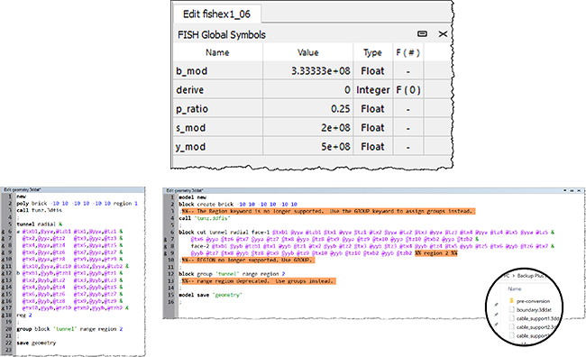Click the "block group 'tunnel' range region 2" line
This screenshot has height=357, width=586.
point(232,274)
